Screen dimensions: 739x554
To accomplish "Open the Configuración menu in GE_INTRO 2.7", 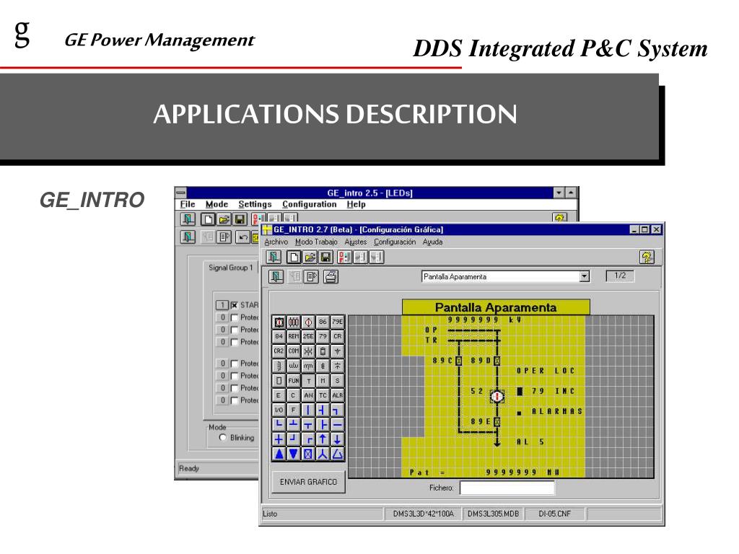I will [395, 242].
